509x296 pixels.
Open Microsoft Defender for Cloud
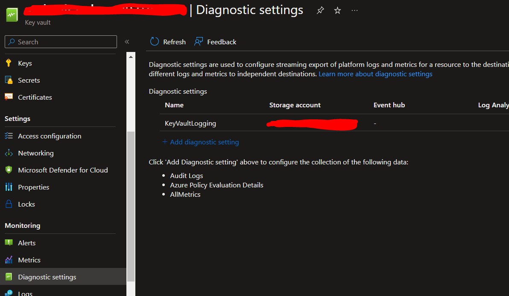click(63, 170)
